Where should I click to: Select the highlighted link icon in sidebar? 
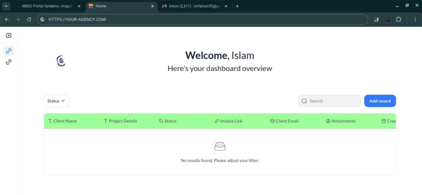pyautogui.click(x=8, y=51)
